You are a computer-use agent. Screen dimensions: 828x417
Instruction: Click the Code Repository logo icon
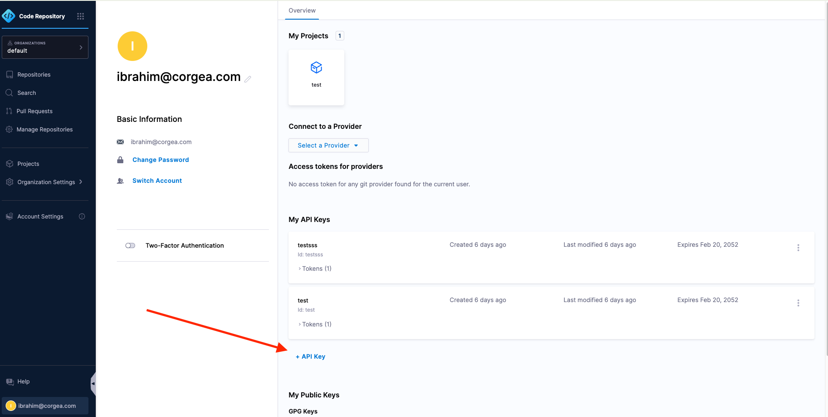coord(9,16)
